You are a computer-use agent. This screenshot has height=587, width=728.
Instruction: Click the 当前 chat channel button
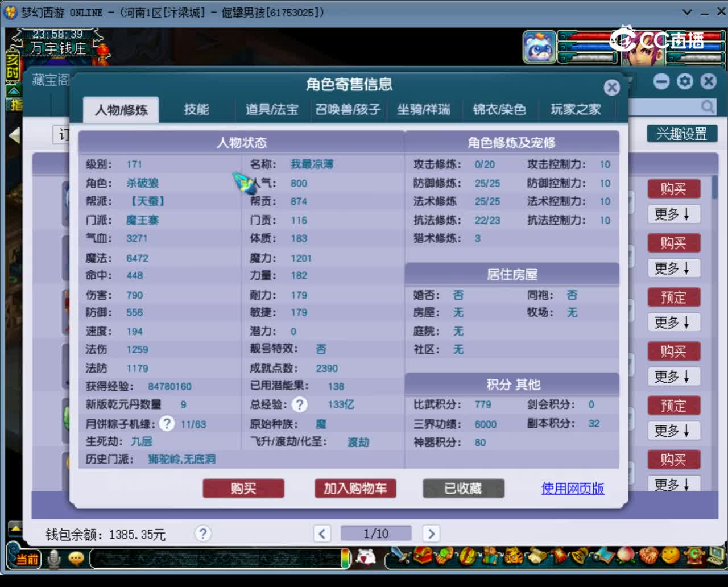[26, 559]
